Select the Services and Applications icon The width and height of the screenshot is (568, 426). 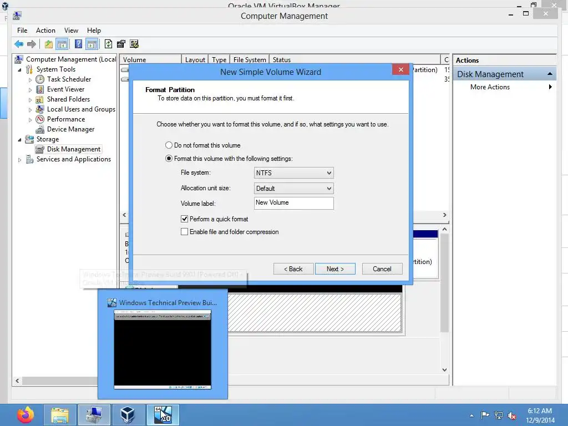[x=30, y=159]
